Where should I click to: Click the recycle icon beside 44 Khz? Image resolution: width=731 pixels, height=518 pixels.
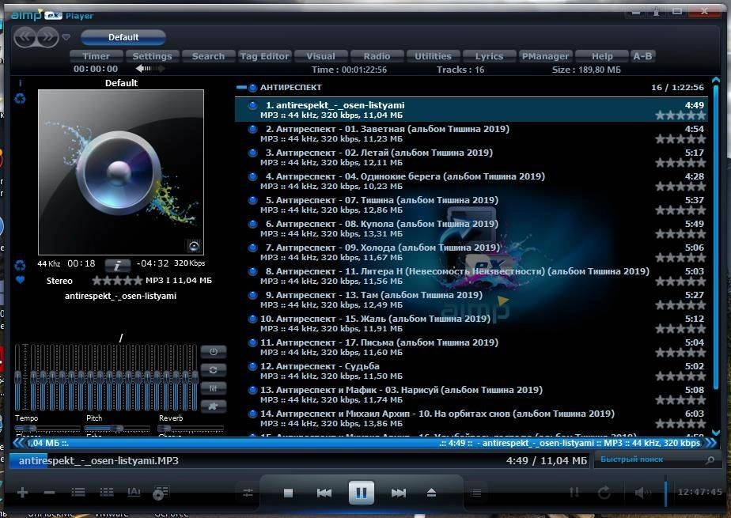pyautogui.click(x=20, y=265)
